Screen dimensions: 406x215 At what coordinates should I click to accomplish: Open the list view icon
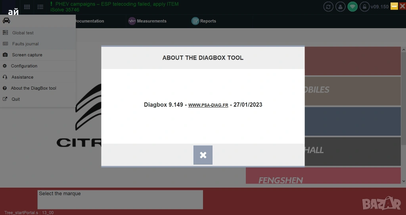[x=40, y=7]
